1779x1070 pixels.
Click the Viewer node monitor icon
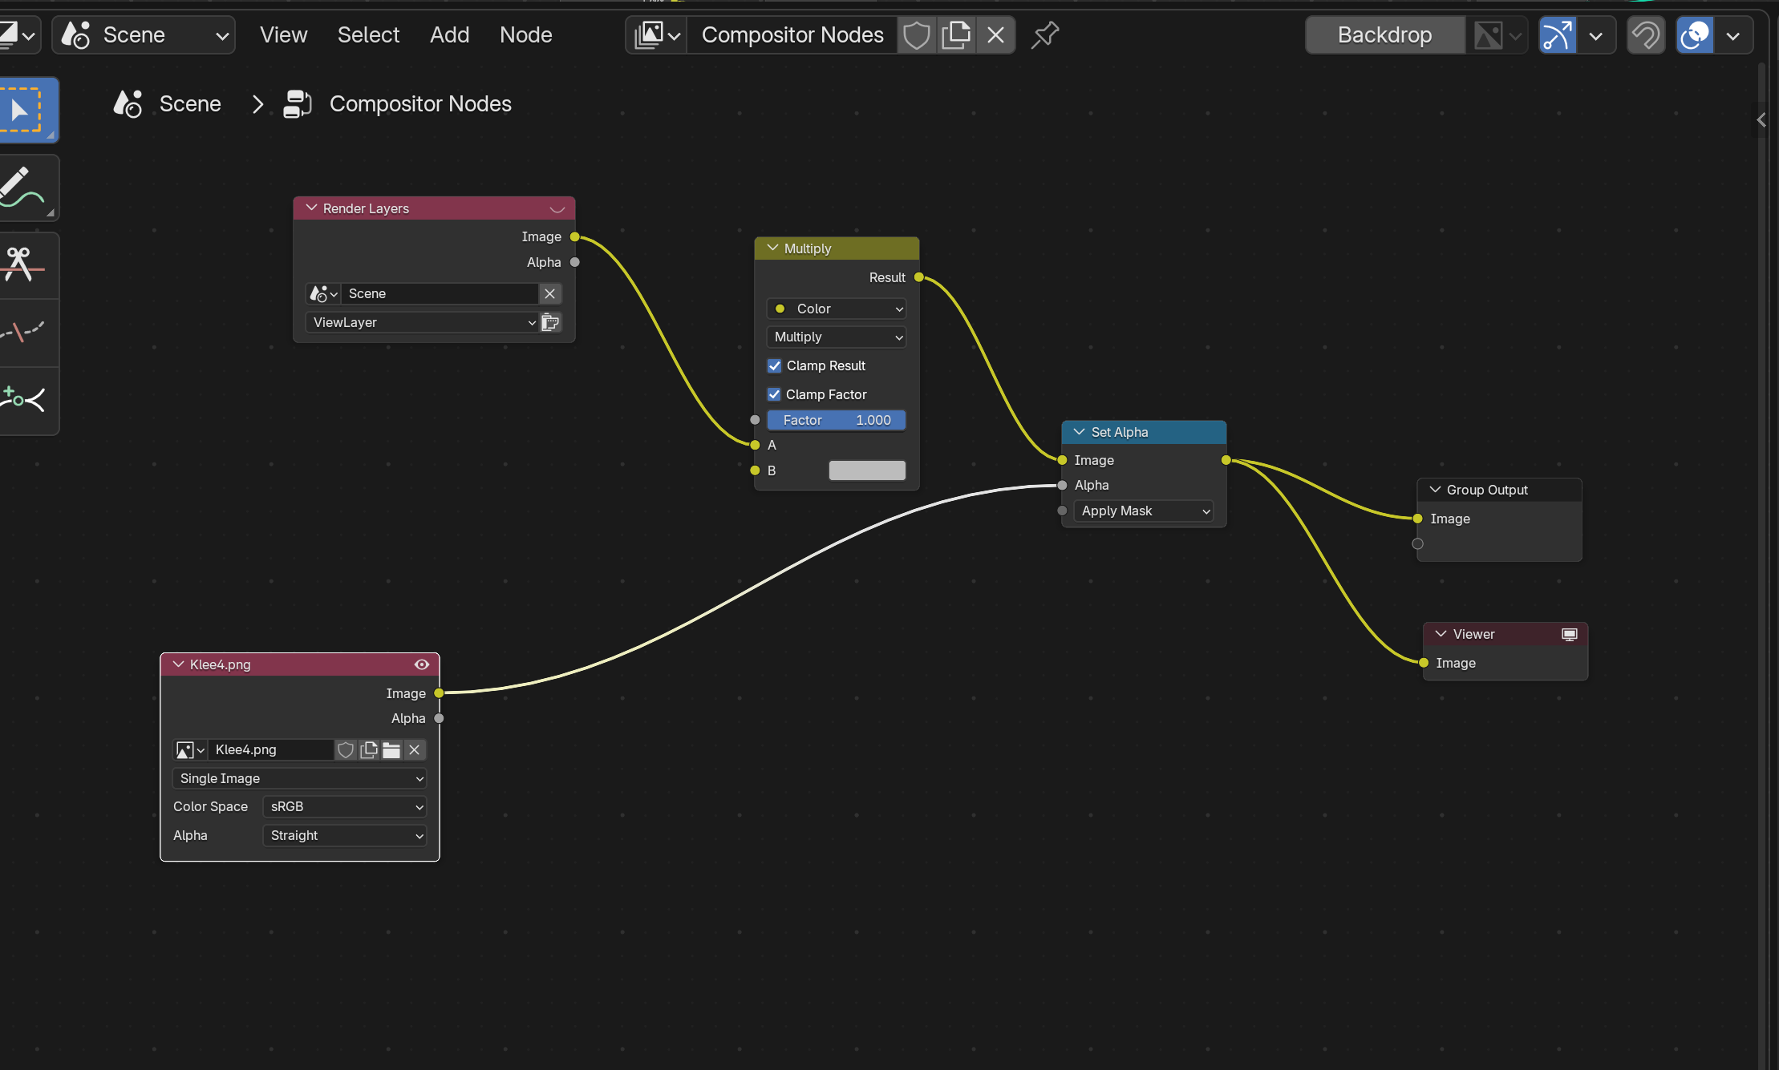click(1569, 634)
